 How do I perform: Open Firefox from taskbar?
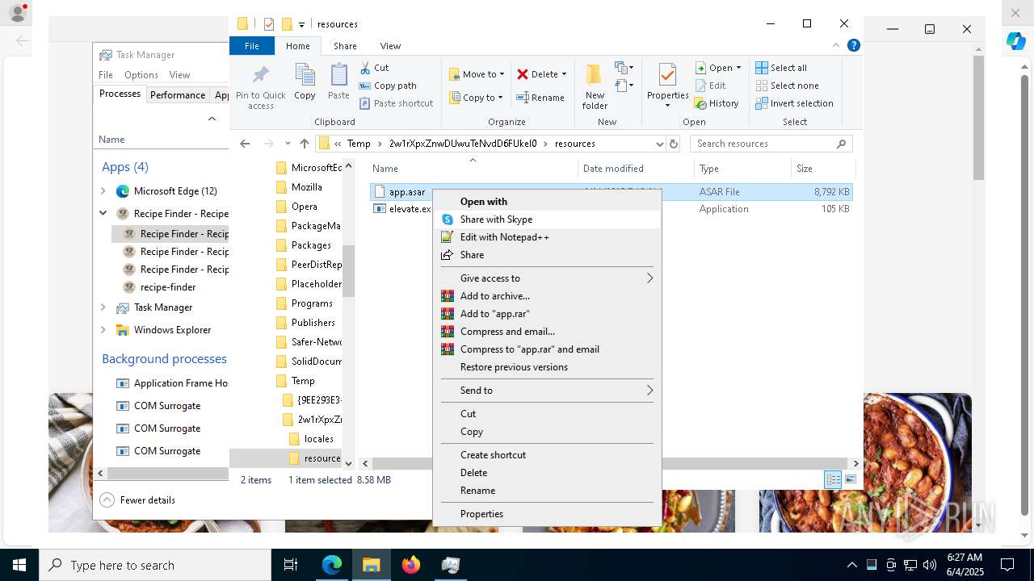coord(411,565)
